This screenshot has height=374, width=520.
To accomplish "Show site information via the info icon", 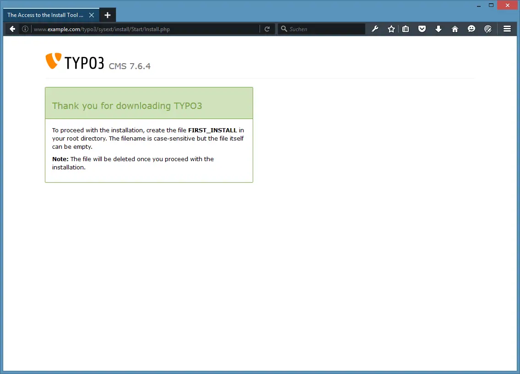I will click(25, 29).
